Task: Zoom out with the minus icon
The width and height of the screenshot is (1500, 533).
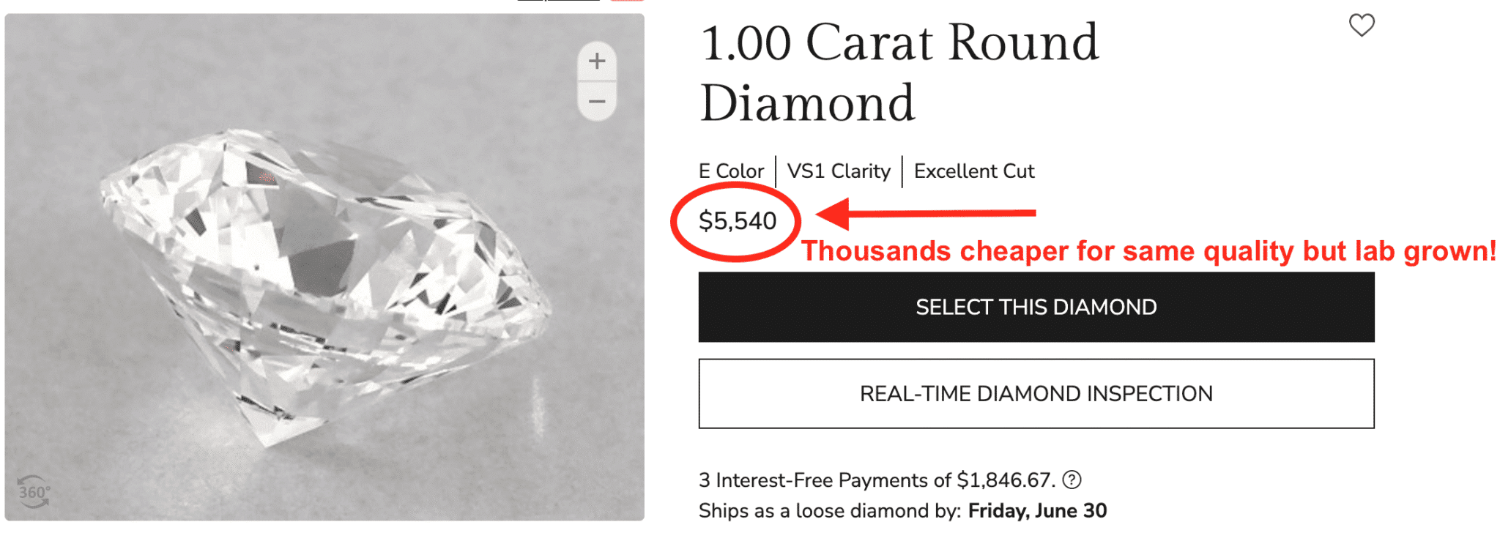Action: click(x=597, y=102)
